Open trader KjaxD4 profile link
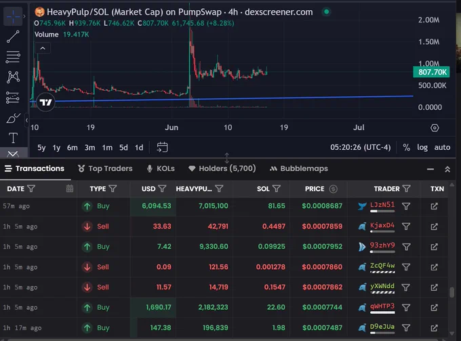 tap(382, 225)
